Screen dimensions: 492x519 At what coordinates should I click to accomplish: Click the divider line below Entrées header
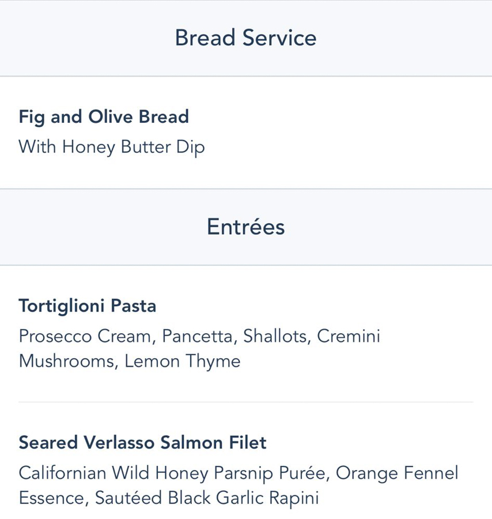[x=245, y=265]
